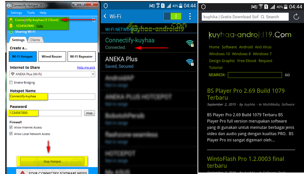Tap the ANEKA Plus network entry
This screenshot has width=304, height=174.
click(149, 62)
